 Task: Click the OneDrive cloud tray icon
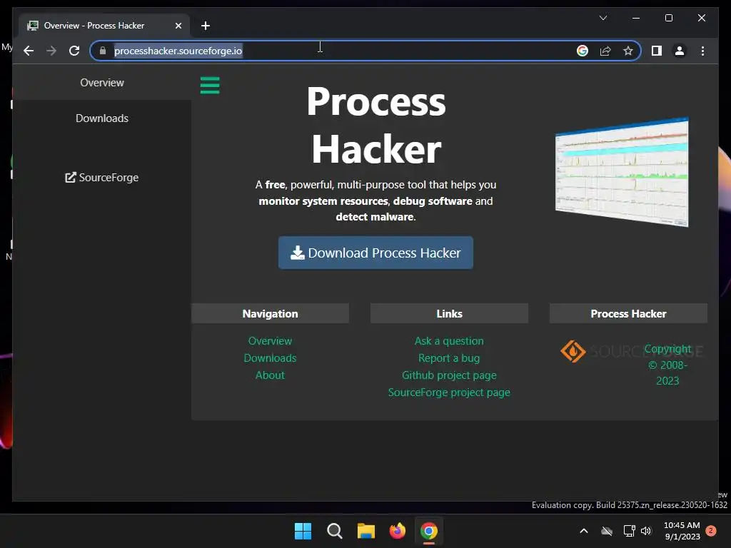pyautogui.click(x=607, y=531)
